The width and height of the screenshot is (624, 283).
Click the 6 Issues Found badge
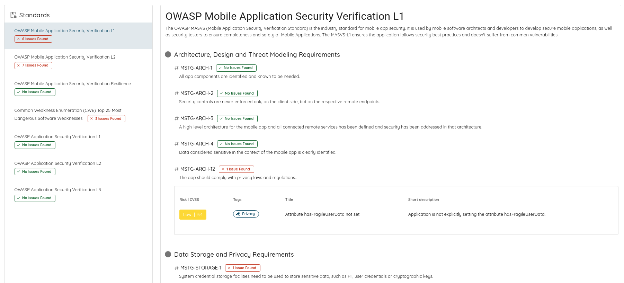tap(33, 39)
